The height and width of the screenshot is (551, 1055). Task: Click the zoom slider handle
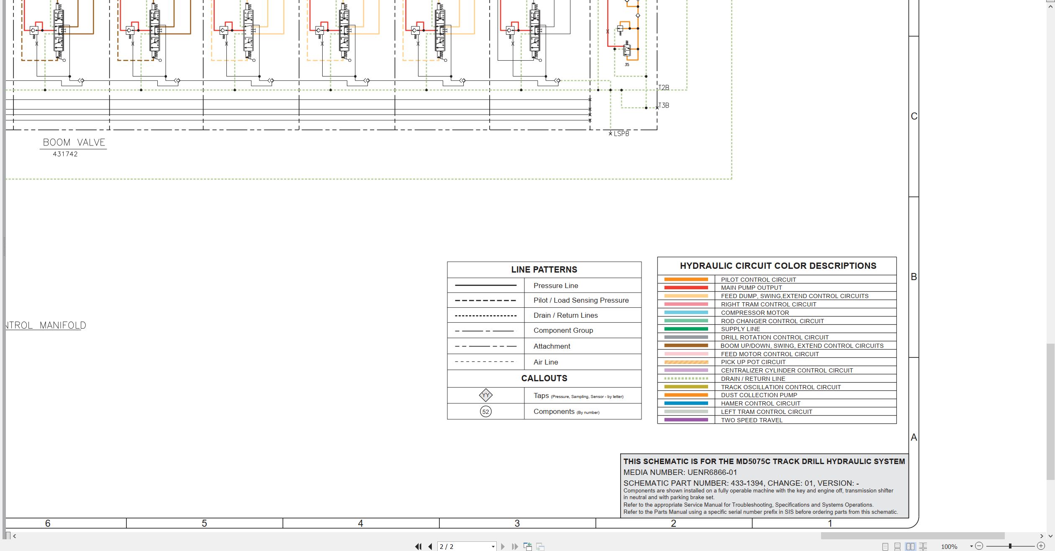click(x=1010, y=546)
